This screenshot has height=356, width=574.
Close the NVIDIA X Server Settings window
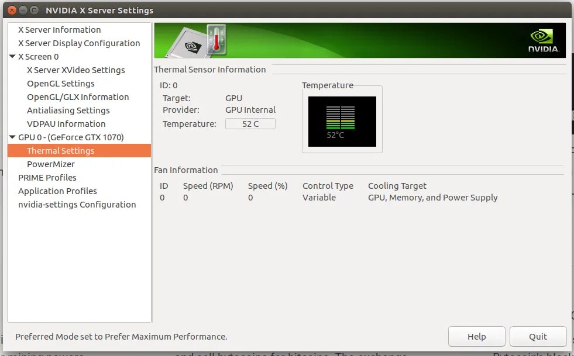[x=12, y=11]
